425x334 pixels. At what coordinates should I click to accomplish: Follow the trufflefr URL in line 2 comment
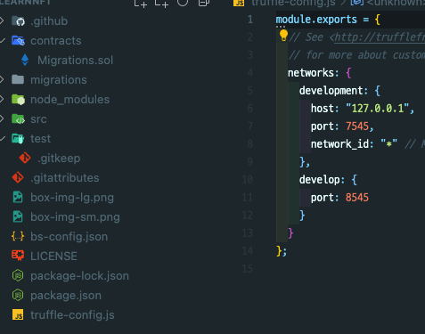tap(380, 37)
